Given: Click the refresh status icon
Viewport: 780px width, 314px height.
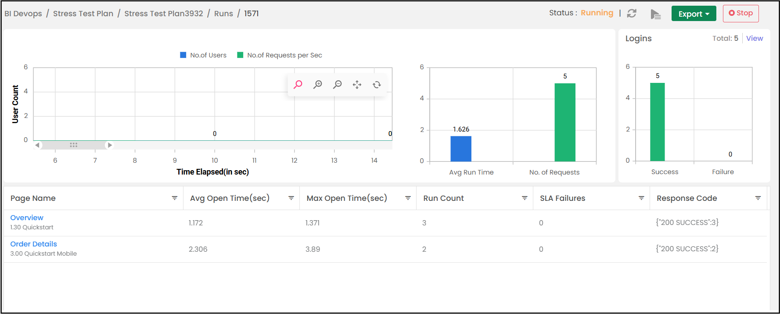Looking at the screenshot, I should click(x=632, y=14).
